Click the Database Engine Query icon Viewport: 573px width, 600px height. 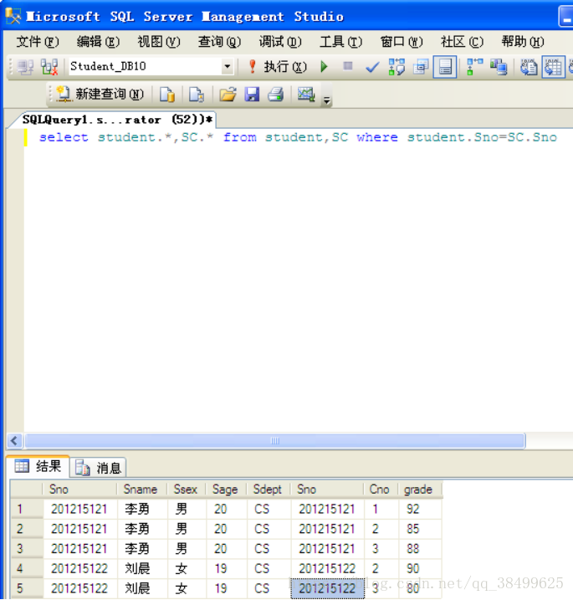click(167, 94)
